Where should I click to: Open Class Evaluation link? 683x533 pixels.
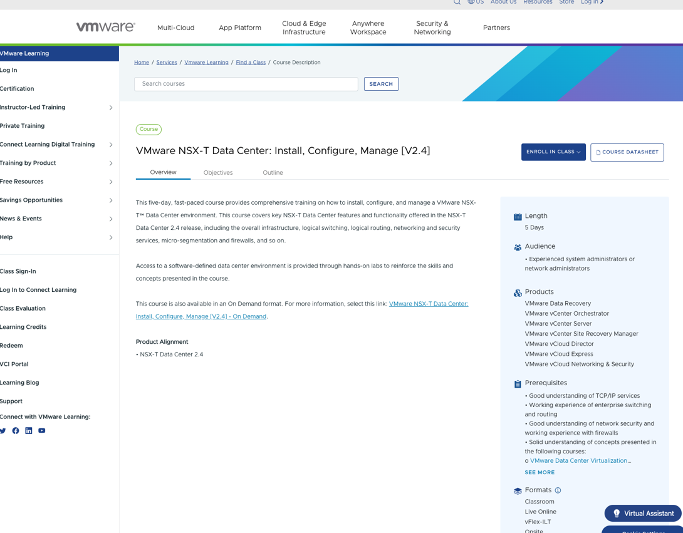click(x=23, y=309)
